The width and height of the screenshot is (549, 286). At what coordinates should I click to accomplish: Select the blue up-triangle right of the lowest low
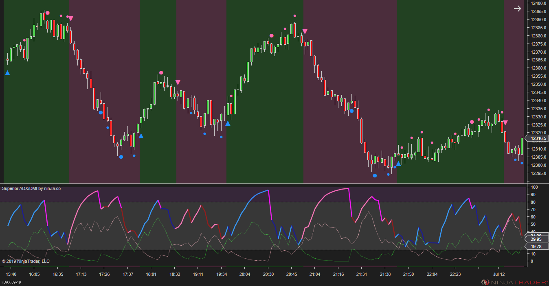(398, 164)
